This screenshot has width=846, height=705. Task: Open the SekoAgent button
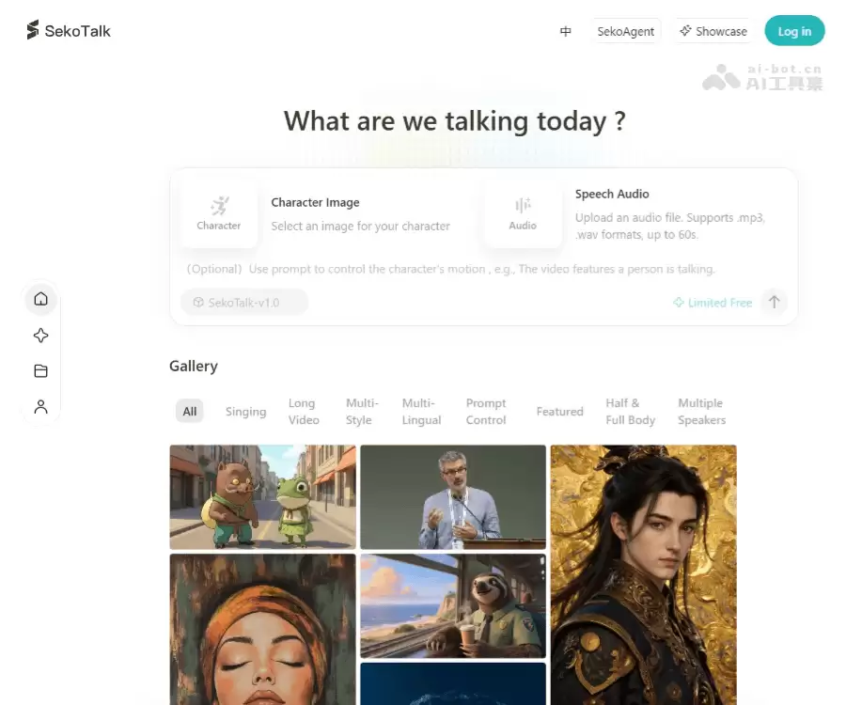(626, 31)
